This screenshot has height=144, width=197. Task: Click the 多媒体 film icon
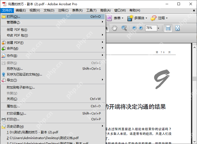pyautogui.click(x=130, y=18)
